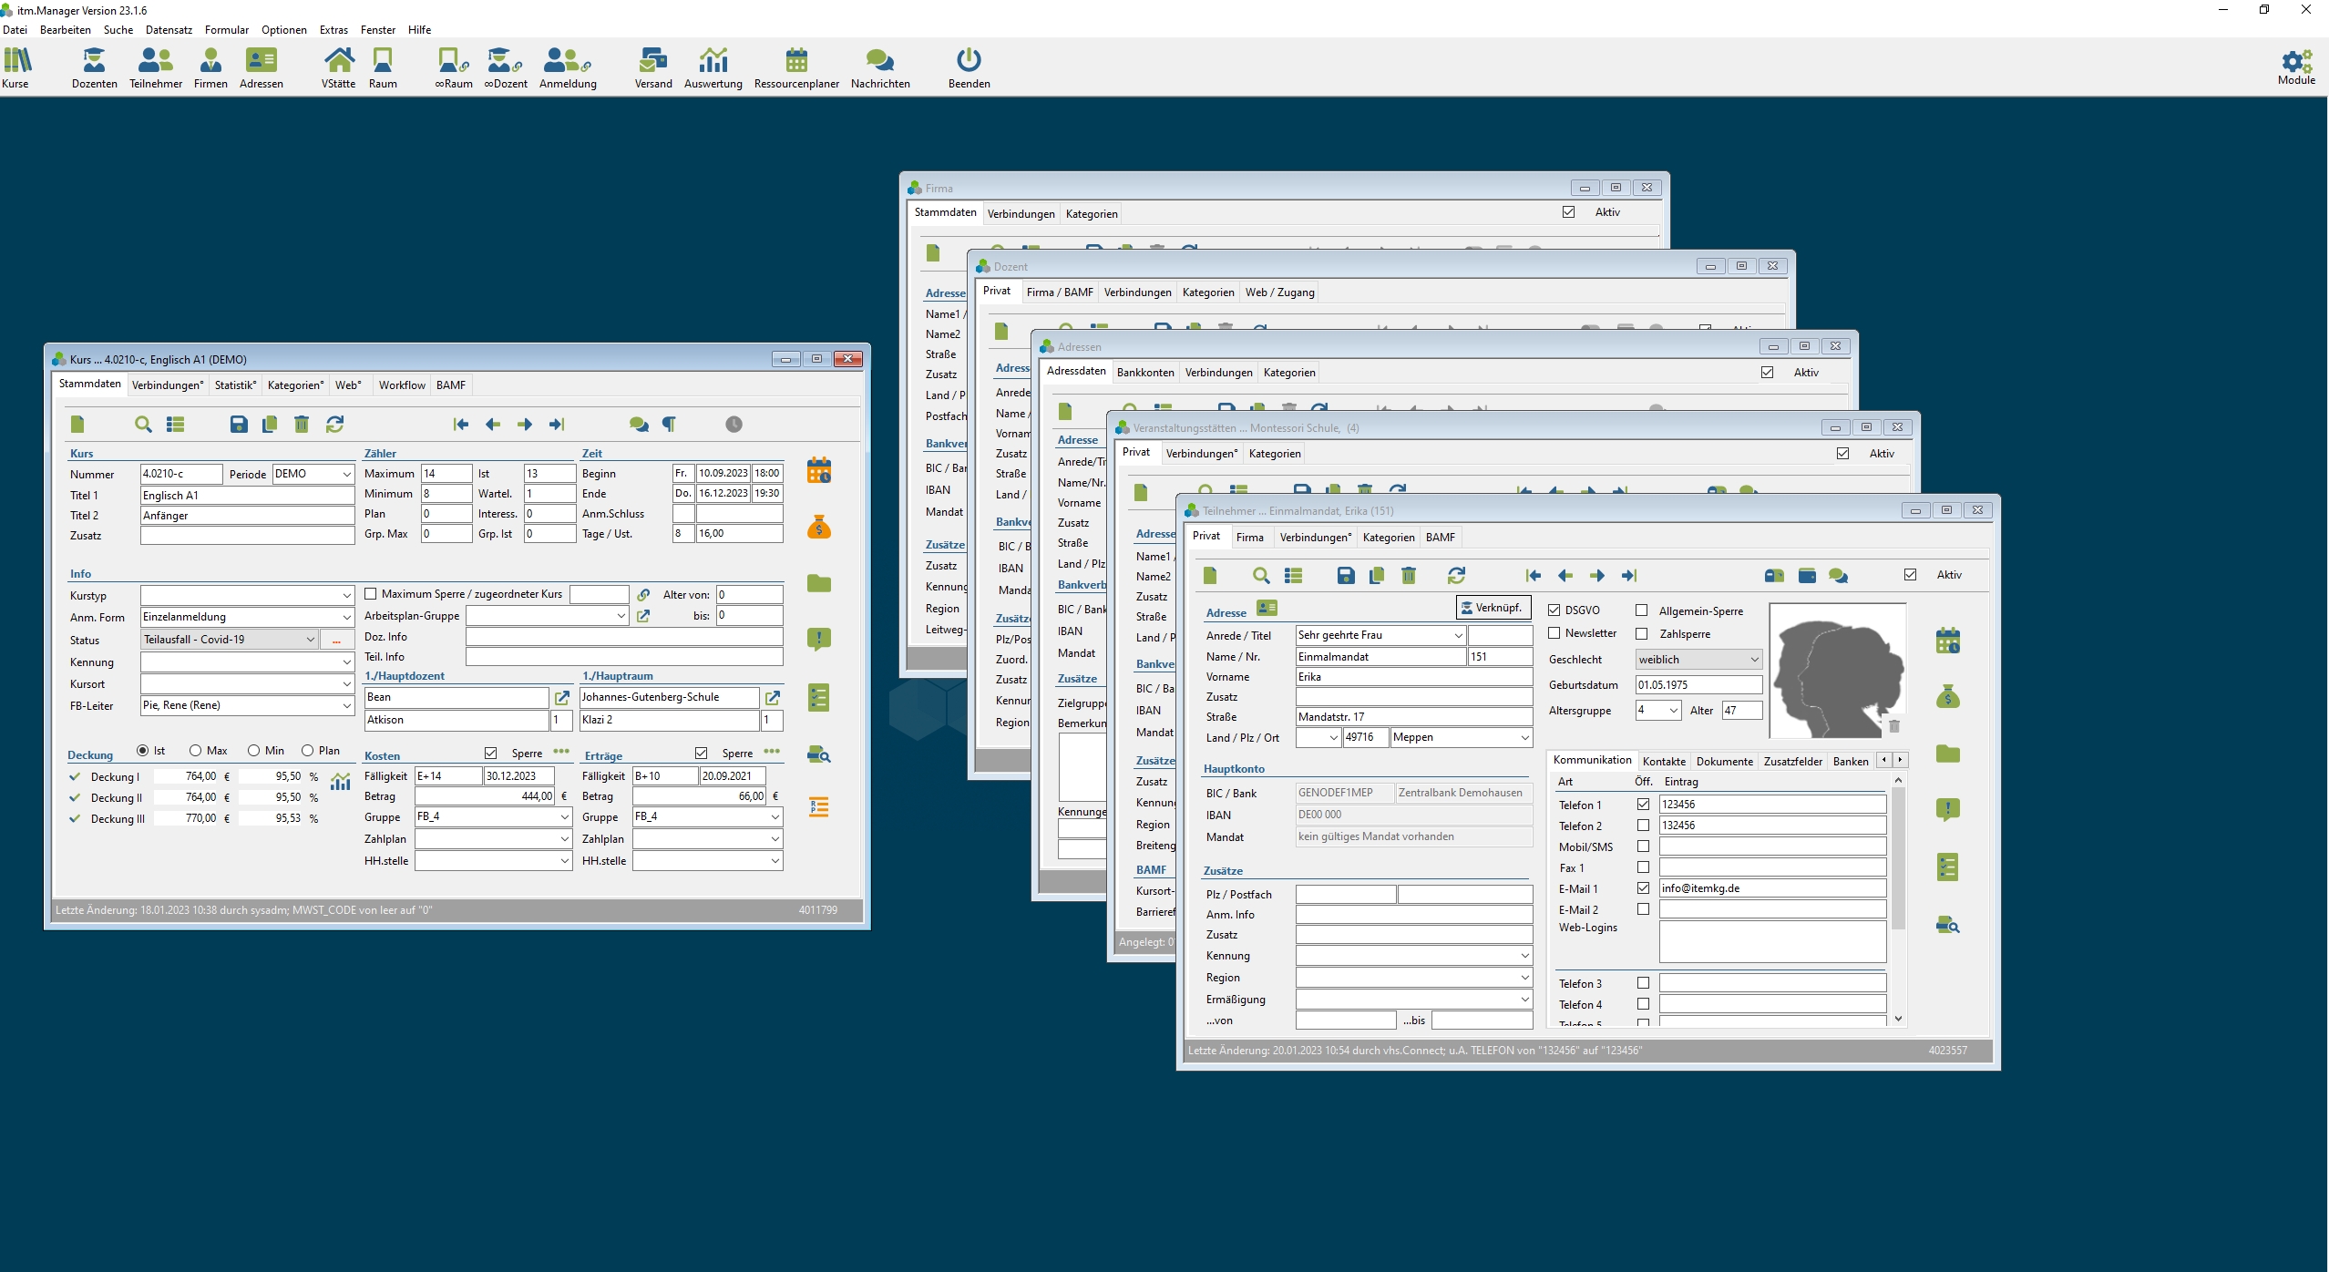The image size is (2329, 1272).
Task: Expand the Status Teilausfall dropdown
Action: [310, 640]
